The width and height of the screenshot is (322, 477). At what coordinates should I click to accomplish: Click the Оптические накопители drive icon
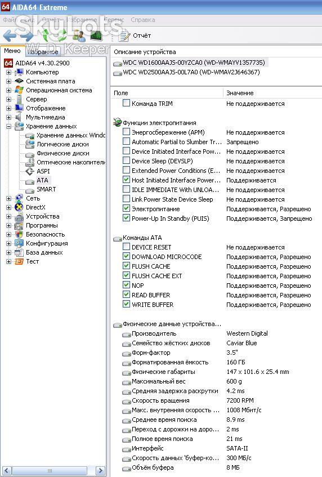point(30,162)
